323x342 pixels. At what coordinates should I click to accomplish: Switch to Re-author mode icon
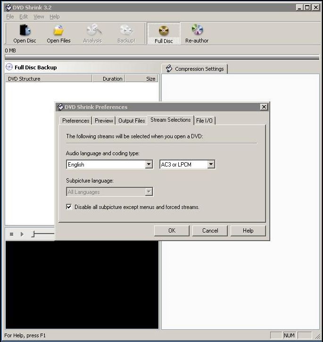pyautogui.click(x=197, y=30)
